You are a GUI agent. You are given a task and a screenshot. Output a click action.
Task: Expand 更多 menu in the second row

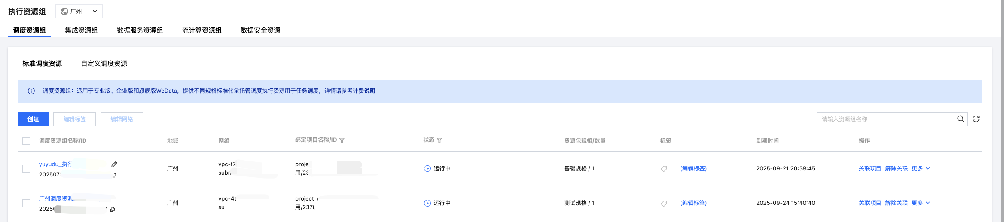(x=921, y=203)
